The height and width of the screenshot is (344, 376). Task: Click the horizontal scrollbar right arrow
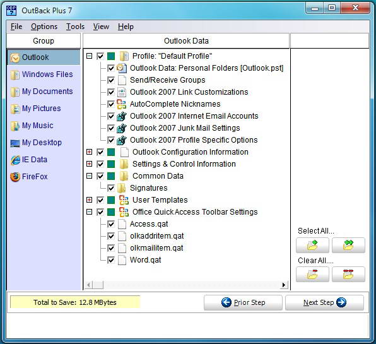(x=284, y=285)
